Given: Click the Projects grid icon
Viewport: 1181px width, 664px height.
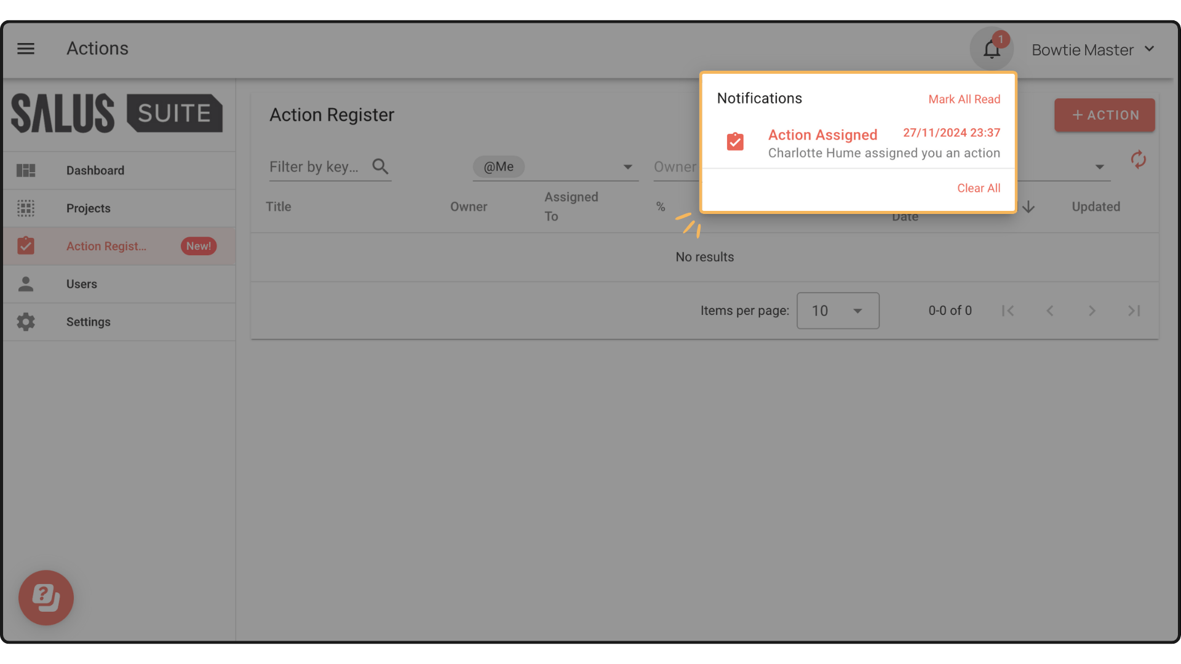Looking at the screenshot, I should 26,208.
